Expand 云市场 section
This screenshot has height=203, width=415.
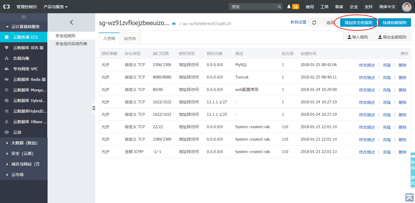point(24,174)
